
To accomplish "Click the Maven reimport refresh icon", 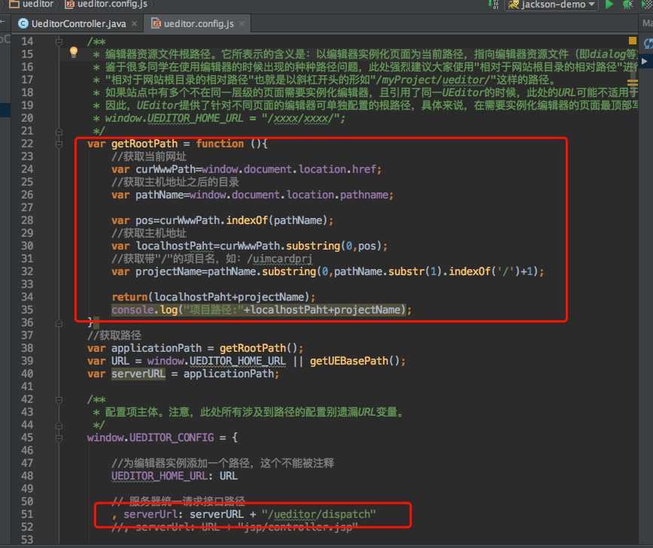I will 648,43.
